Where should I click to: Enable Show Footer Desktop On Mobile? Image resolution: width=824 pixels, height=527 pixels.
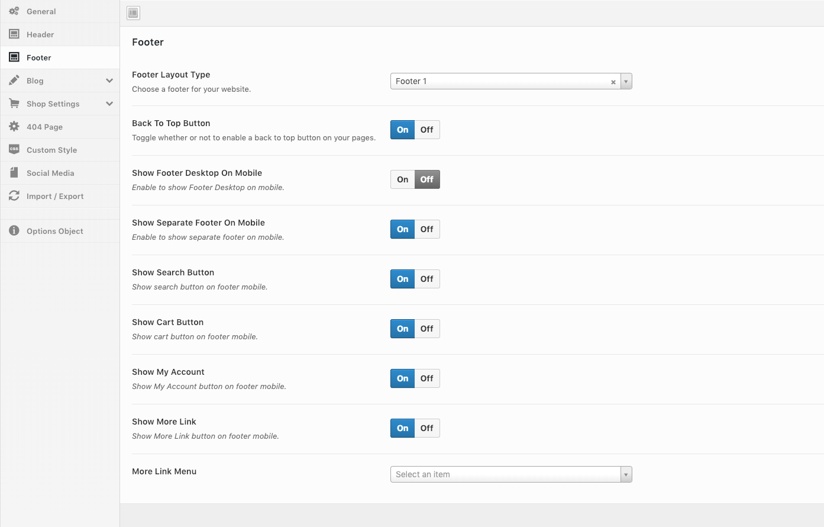(403, 179)
